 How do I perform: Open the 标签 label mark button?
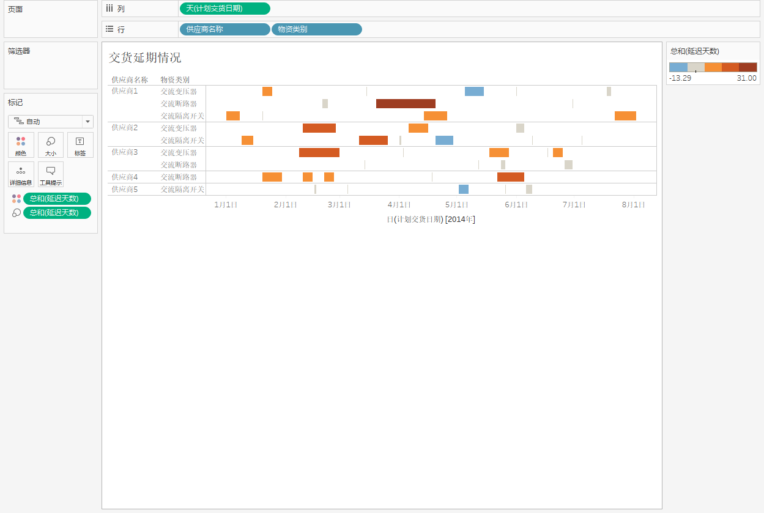pyautogui.click(x=80, y=145)
